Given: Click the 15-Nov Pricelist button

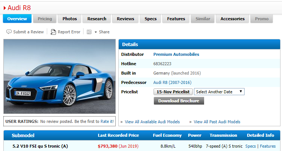Looking at the screenshot, I should (x=173, y=92).
